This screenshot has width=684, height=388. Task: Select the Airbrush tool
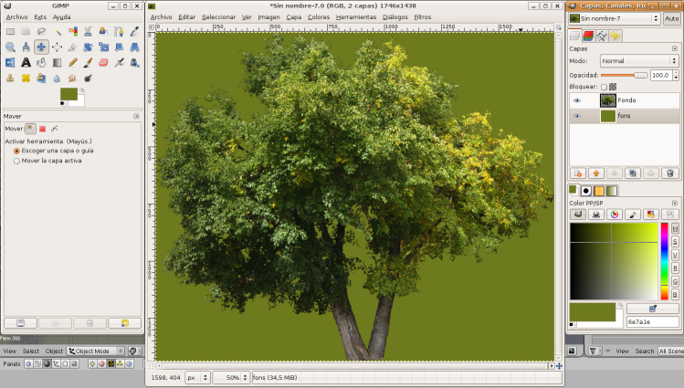click(x=119, y=63)
